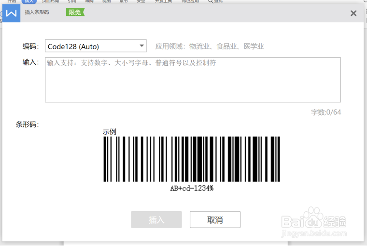Click the 输入: label
Image resolution: width=367 pixels, height=246 pixels.
point(30,62)
